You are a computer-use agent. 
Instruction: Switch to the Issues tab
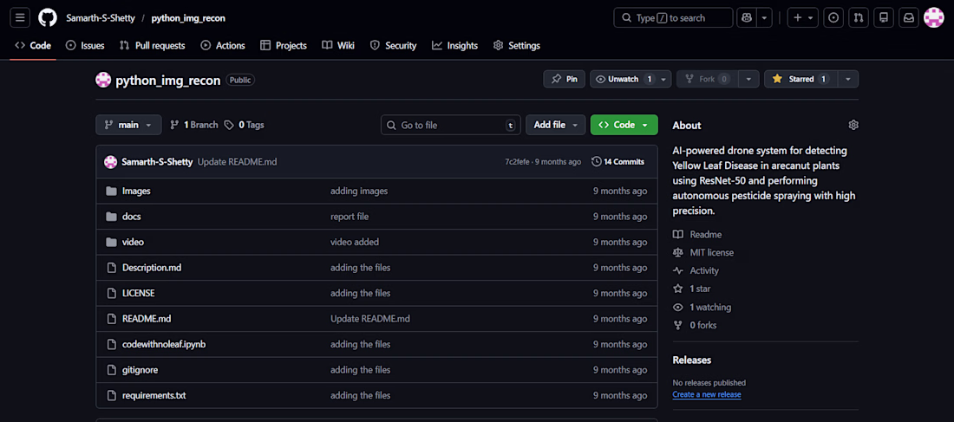85,45
